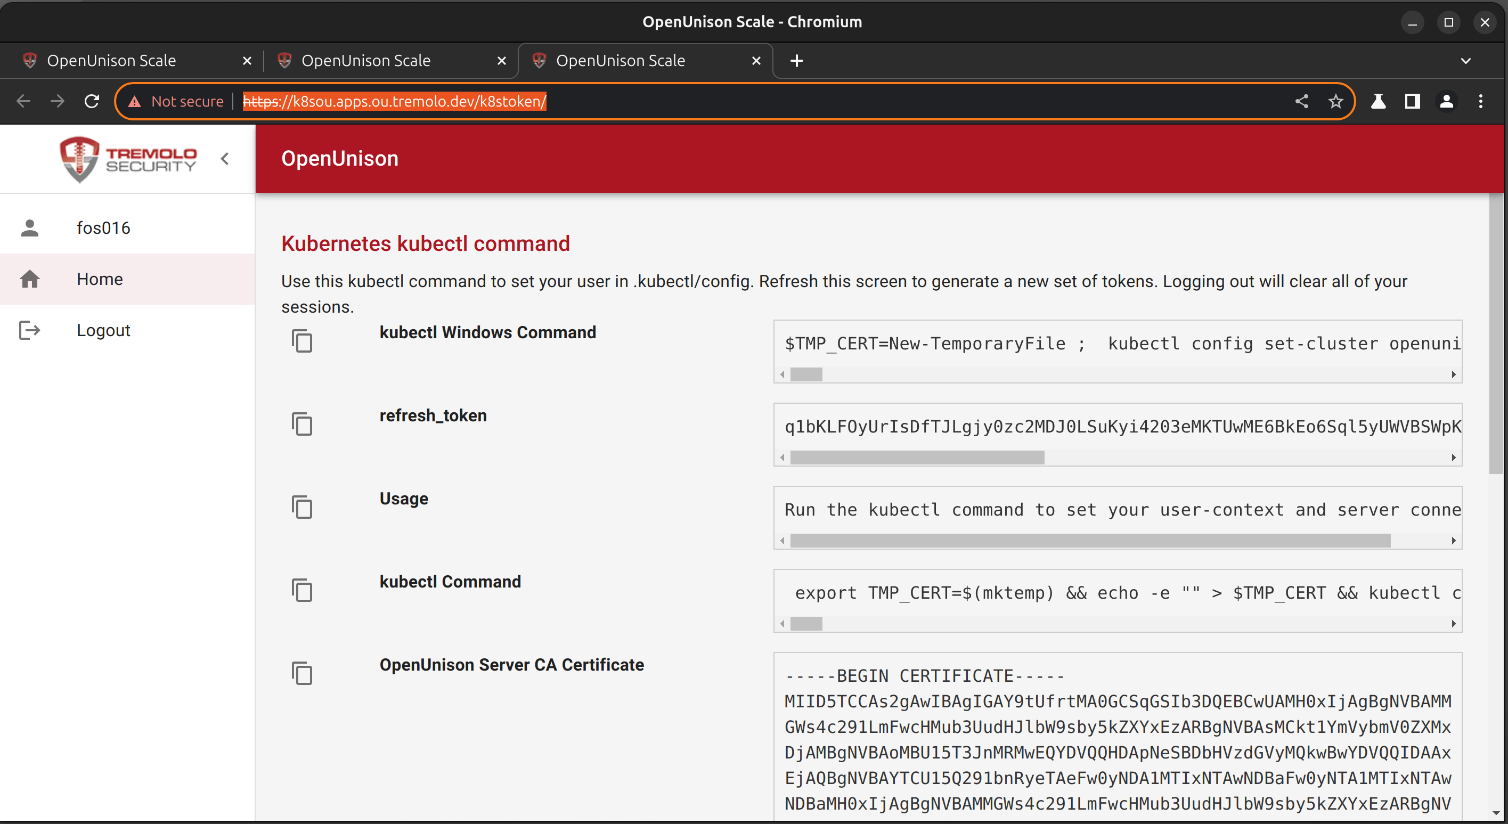Copy the Usage text
The image size is (1508, 824).
[x=302, y=508]
